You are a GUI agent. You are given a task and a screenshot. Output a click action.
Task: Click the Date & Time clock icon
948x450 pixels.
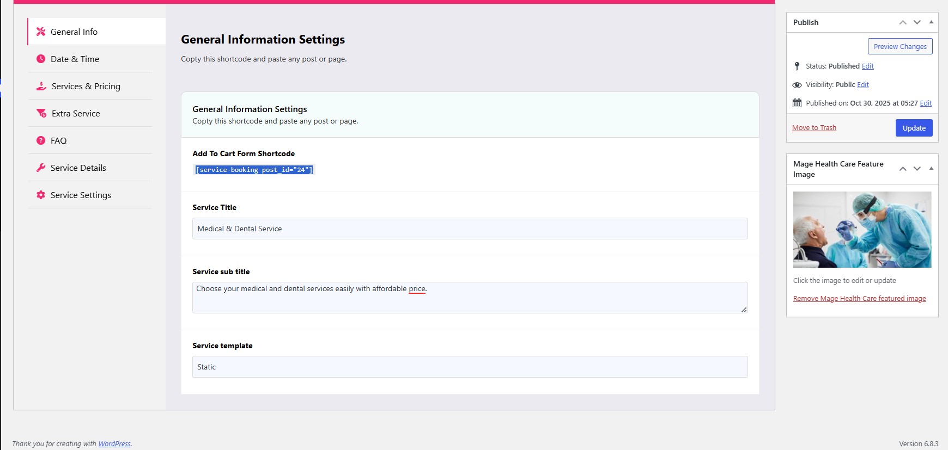click(41, 59)
